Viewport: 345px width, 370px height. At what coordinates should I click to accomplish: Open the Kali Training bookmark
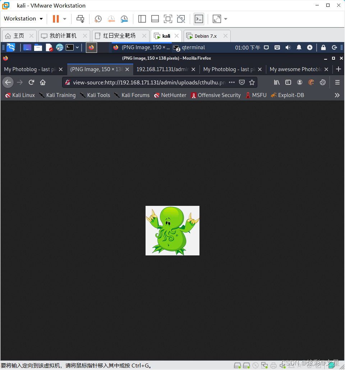57,95
